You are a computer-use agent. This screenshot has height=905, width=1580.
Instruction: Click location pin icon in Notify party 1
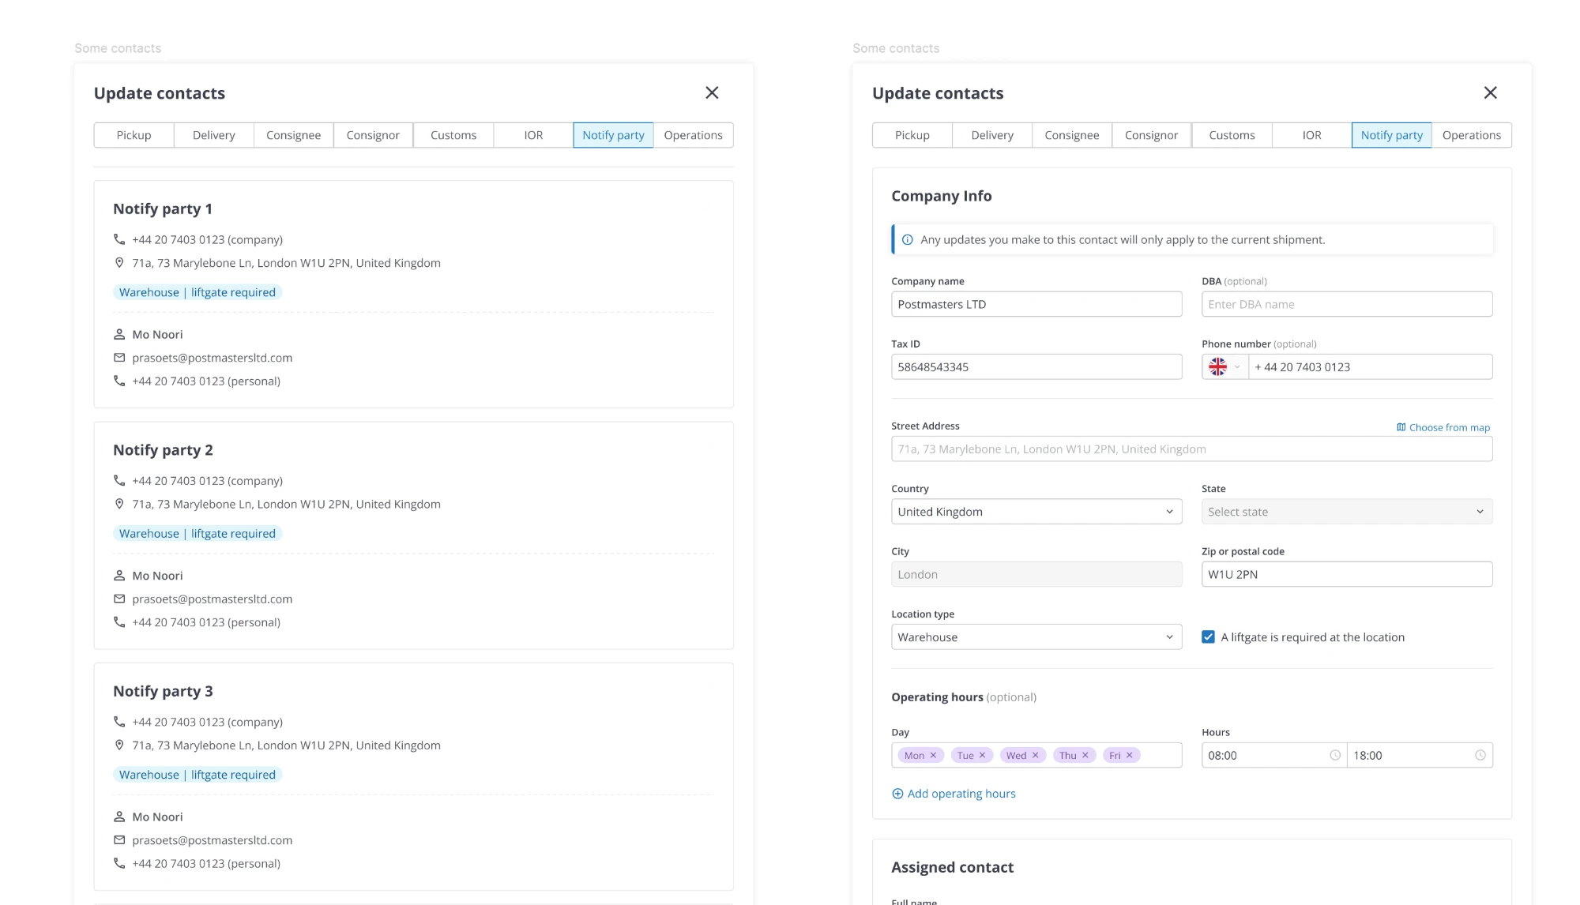tap(119, 263)
